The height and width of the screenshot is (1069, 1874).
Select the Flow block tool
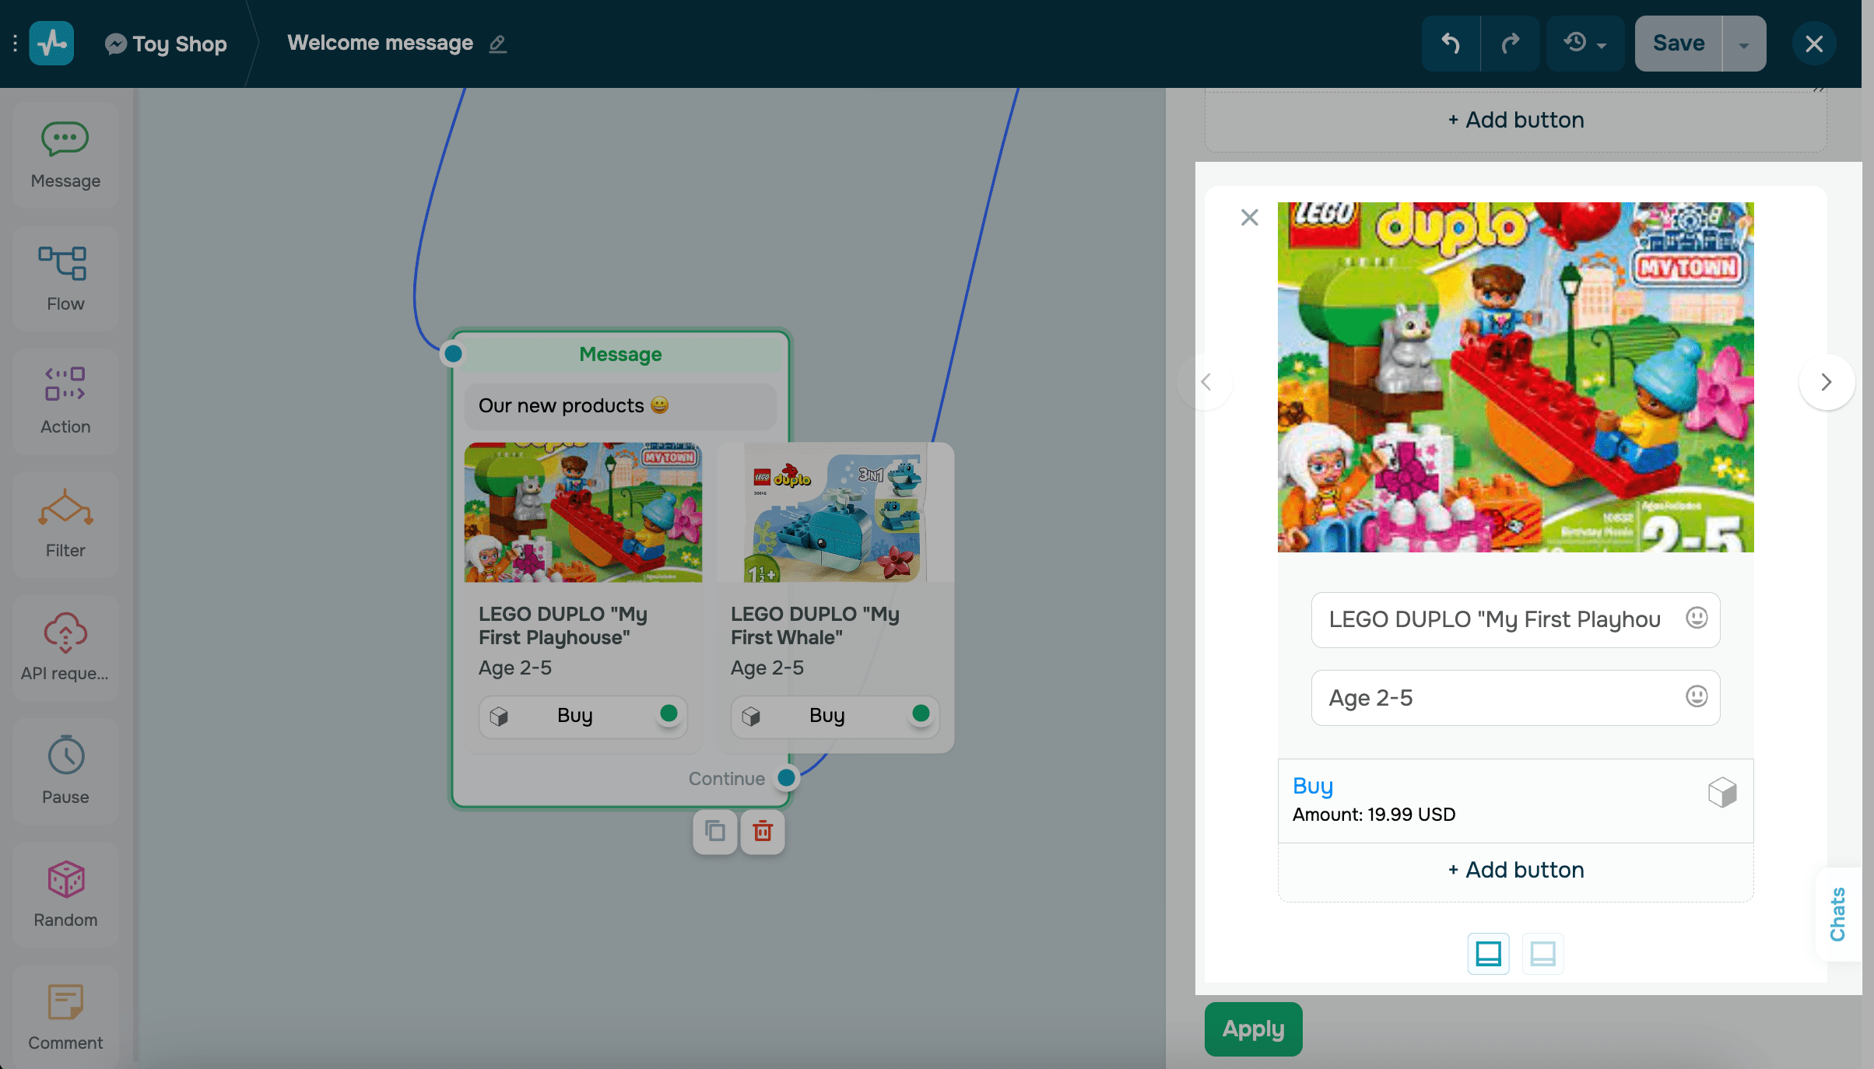pos(65,278)
